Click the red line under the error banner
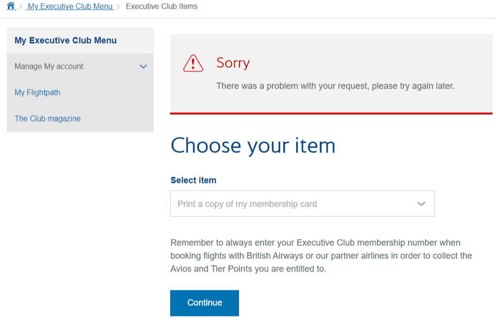The height and width of the screenshot is (329, 496). point(331,113)
